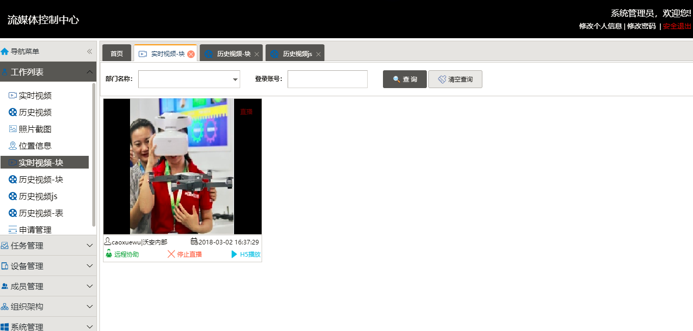Open 历史视频 from the work list
This screenshot has width=693, height=331.
(x=35, y=113)
